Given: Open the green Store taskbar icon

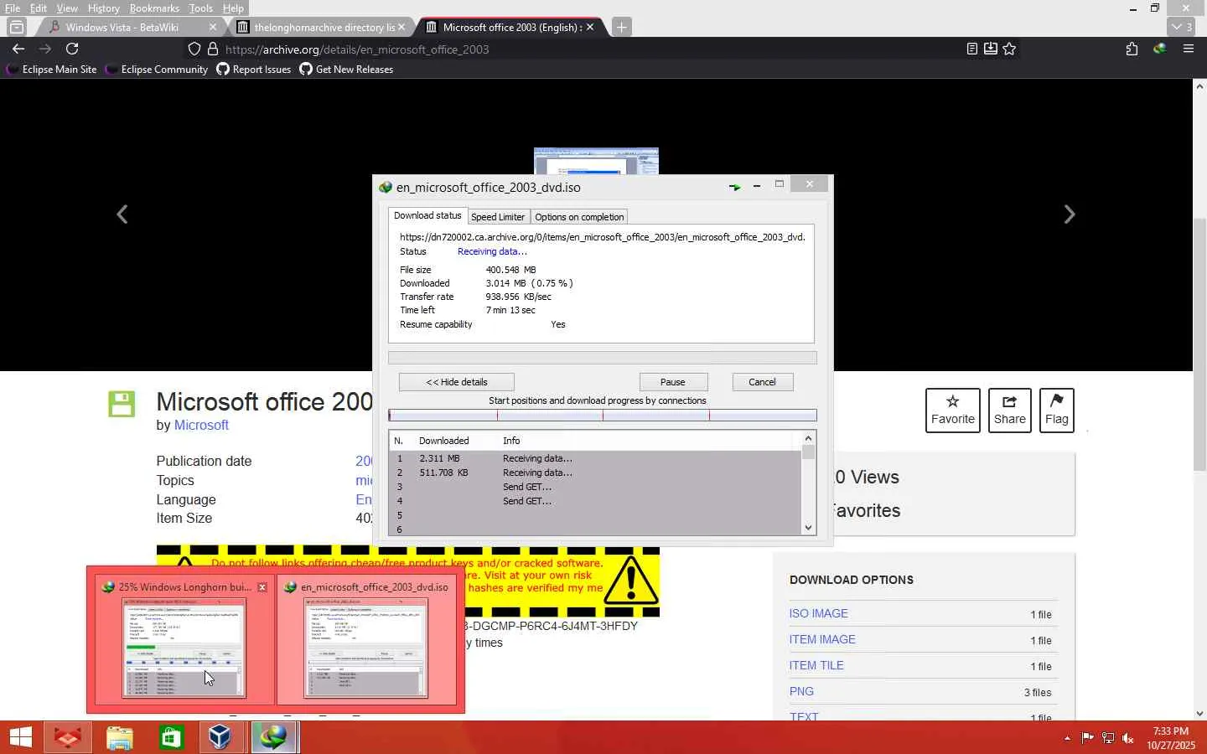Looking at the screenshot, I should pos(171,737).
